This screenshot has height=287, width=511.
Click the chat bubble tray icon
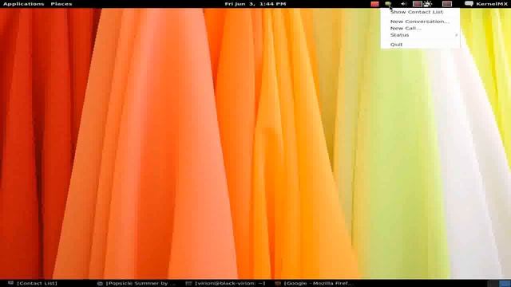tap(388, 4)
